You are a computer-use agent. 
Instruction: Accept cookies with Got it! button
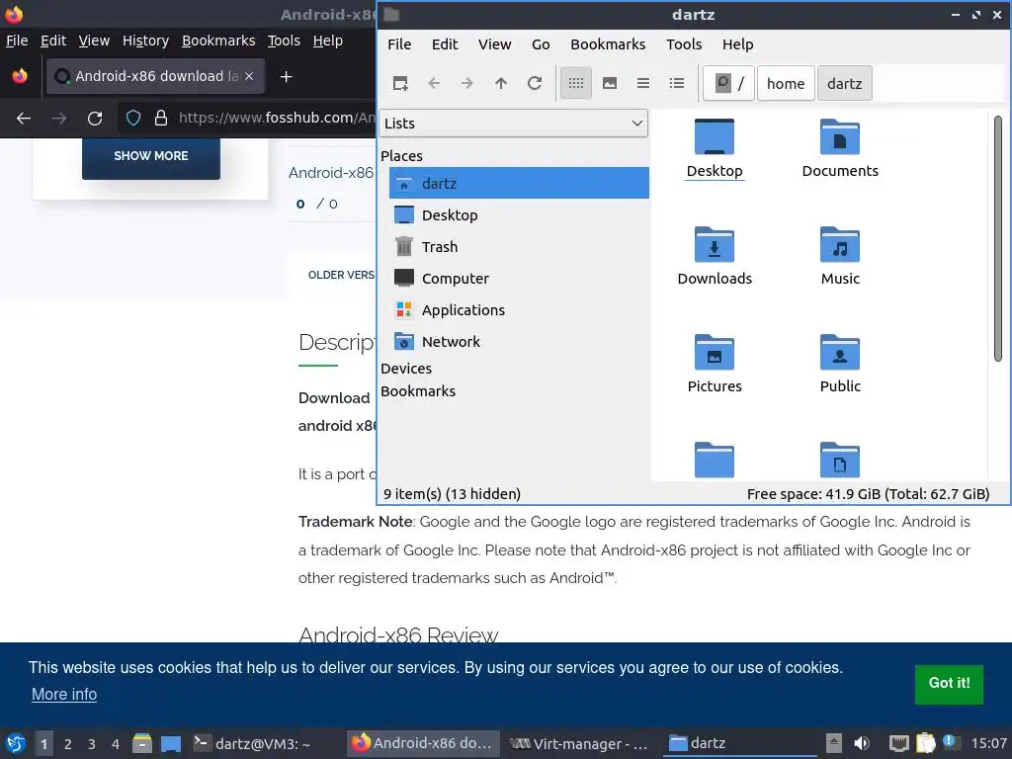tap(949, 684)
